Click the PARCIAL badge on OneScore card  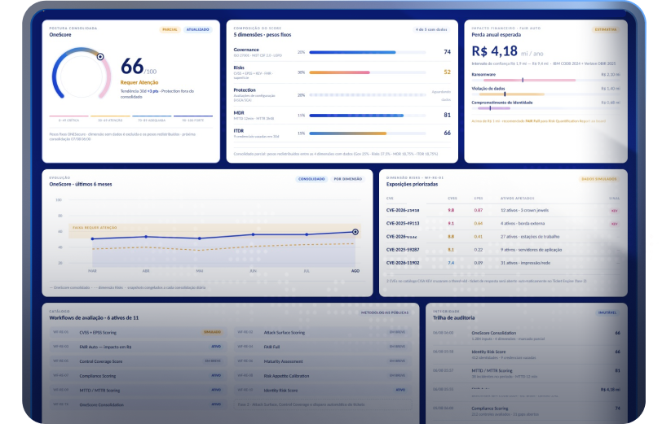(170, 29)
